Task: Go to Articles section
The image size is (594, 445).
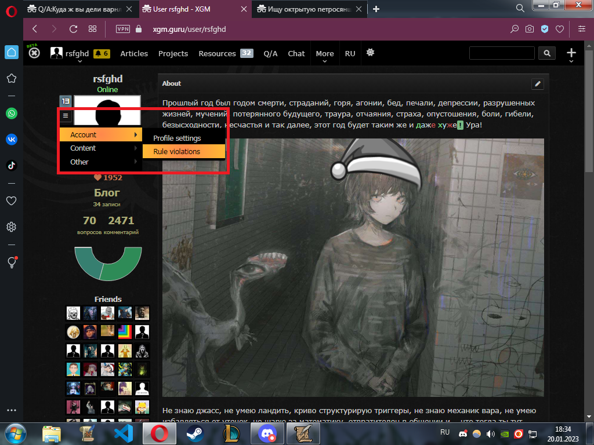Action: pos(134,54)
